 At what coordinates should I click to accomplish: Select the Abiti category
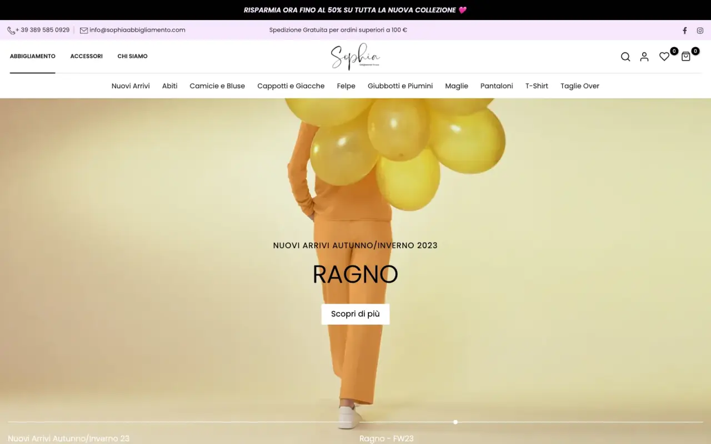170,86
